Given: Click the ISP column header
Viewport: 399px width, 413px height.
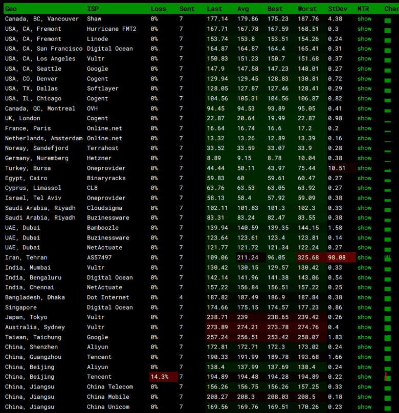Looking at the screenshot, I should (93, 9).
